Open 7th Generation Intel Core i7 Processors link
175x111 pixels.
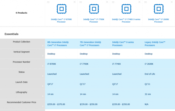pos(91,44)
